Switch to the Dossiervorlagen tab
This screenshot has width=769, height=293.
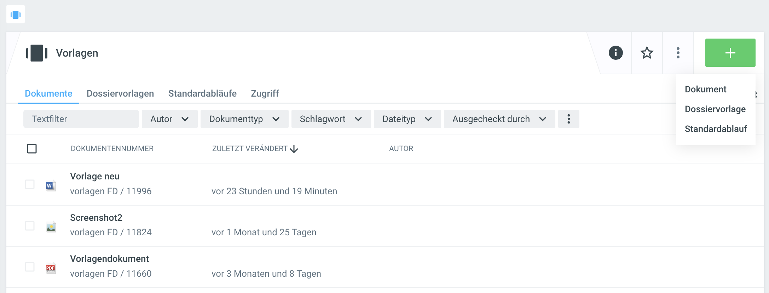(120, 93)
